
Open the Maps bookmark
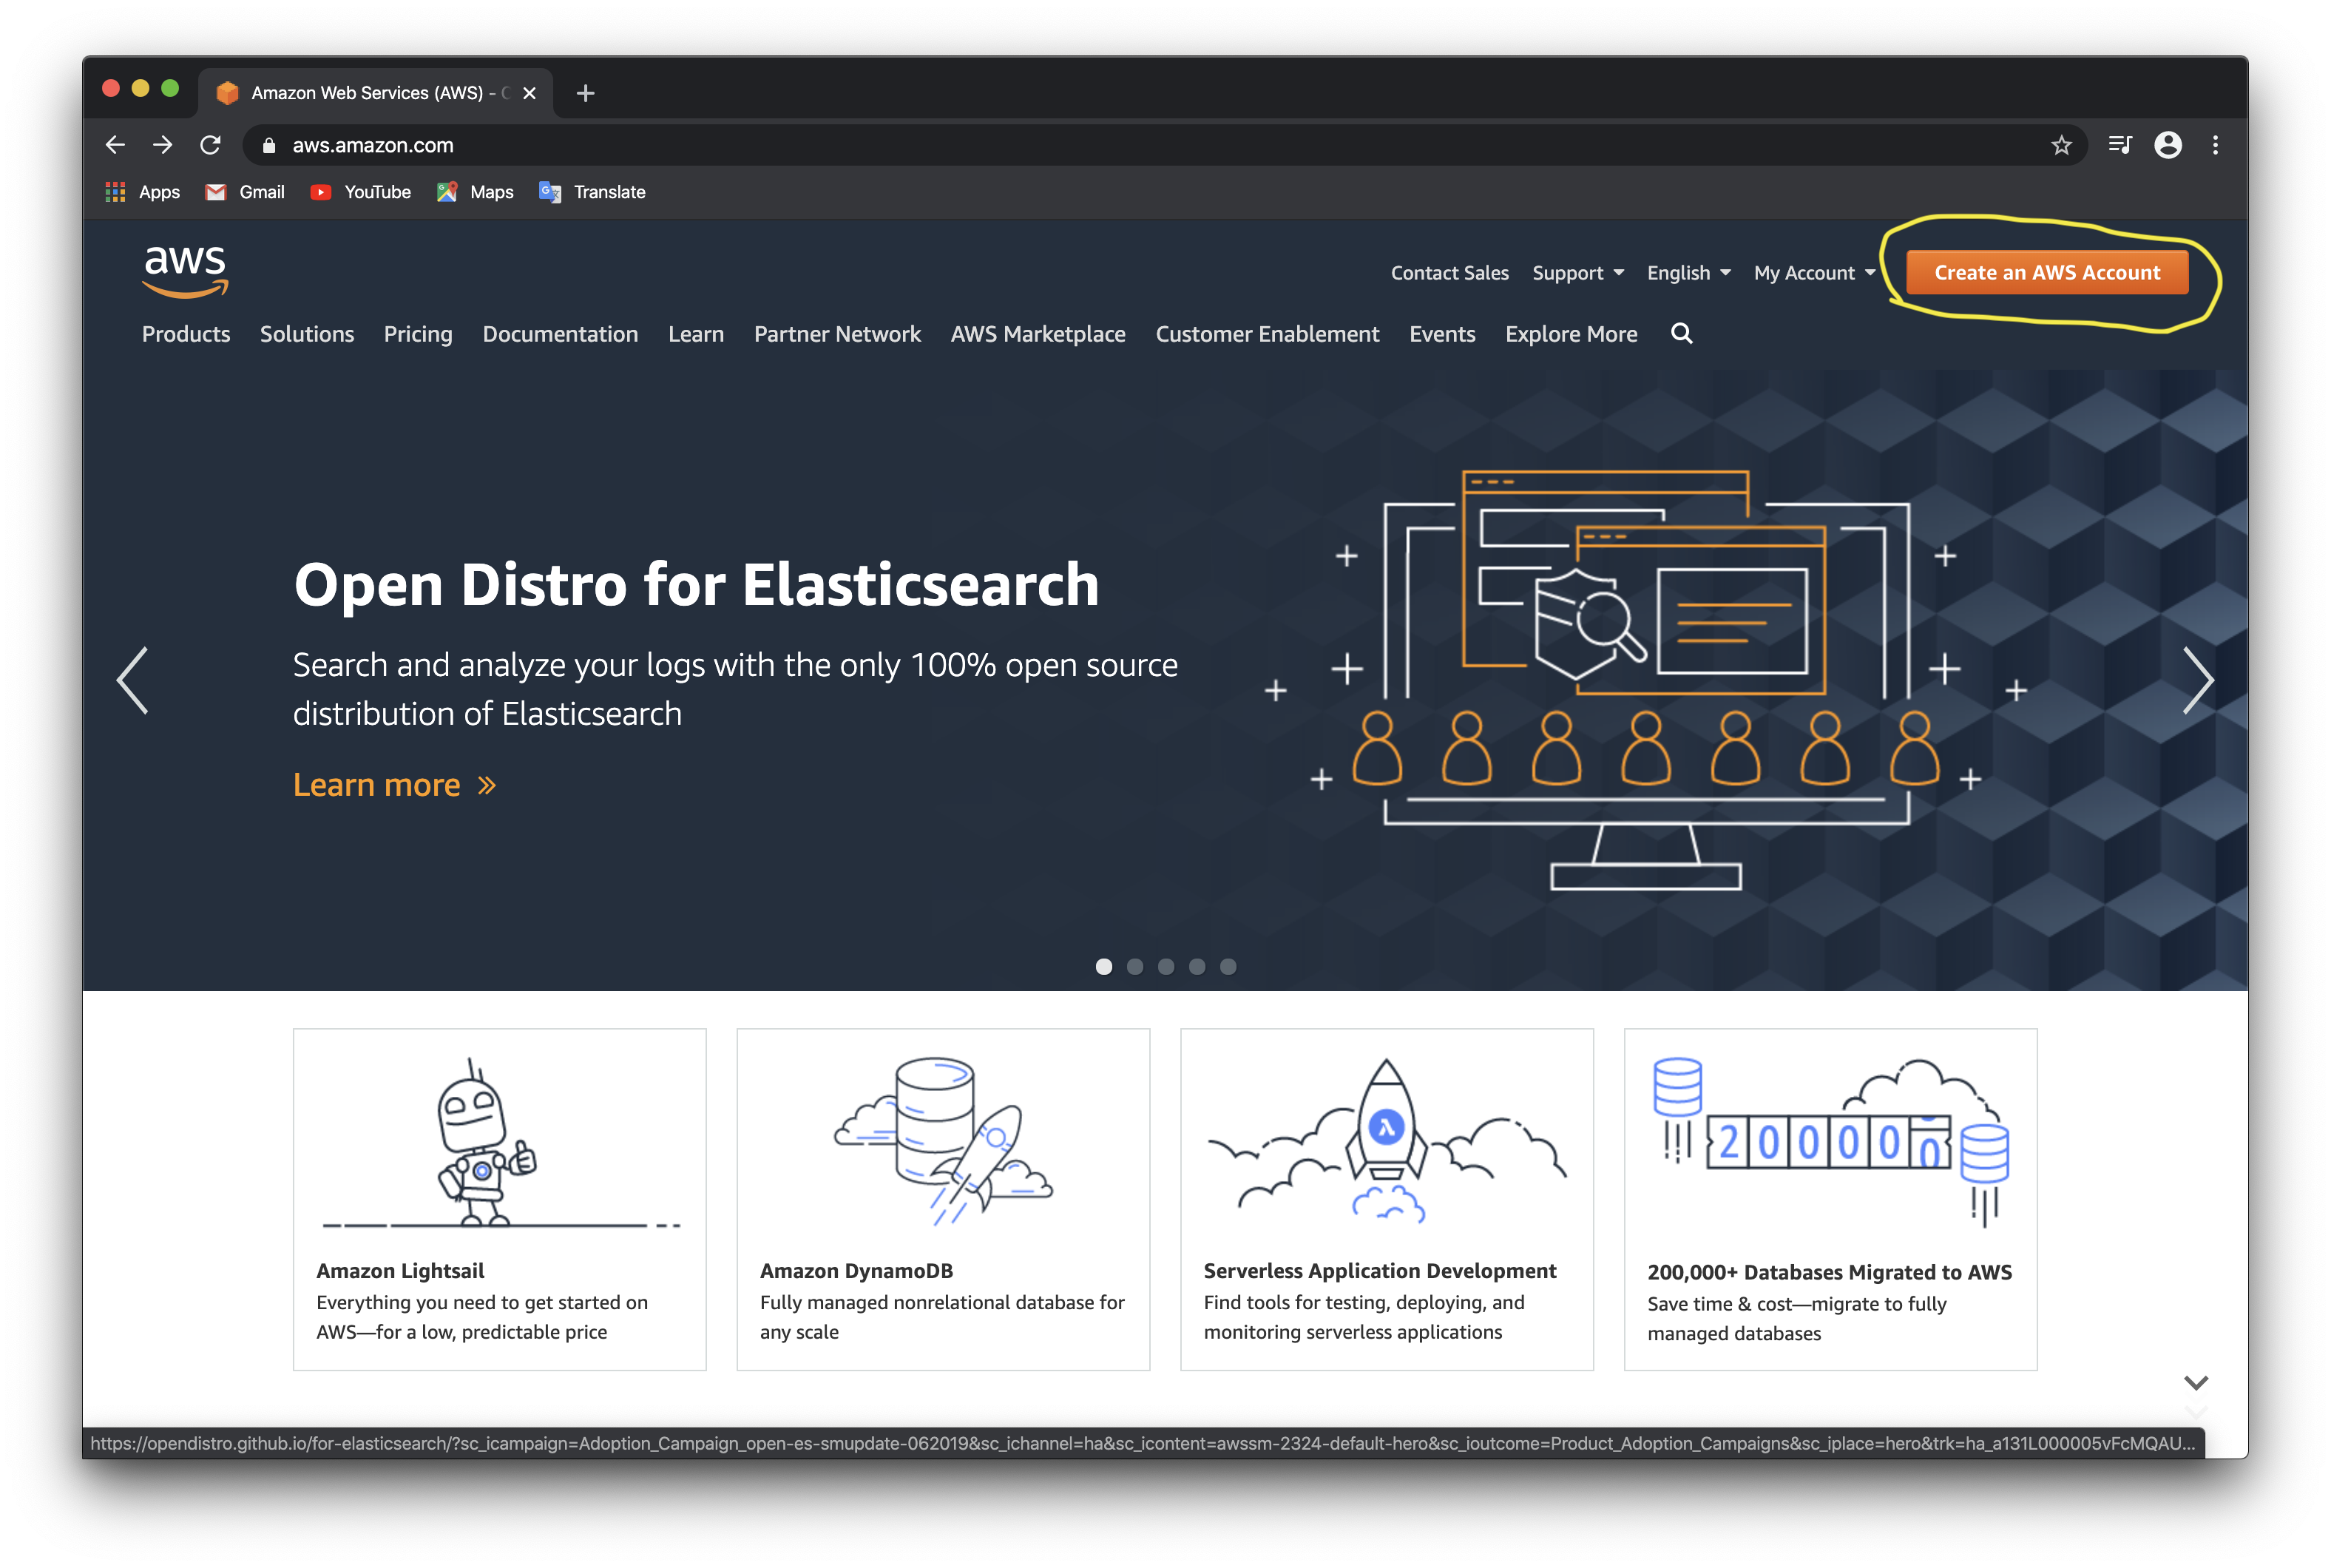475,192
